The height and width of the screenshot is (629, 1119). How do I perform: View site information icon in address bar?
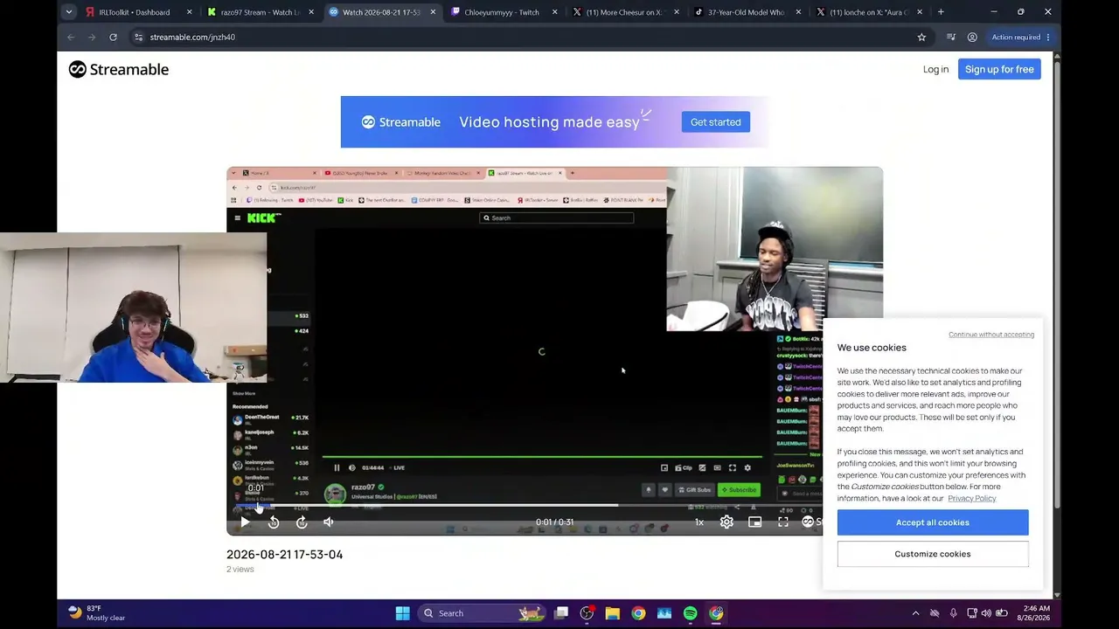(138, 37)
